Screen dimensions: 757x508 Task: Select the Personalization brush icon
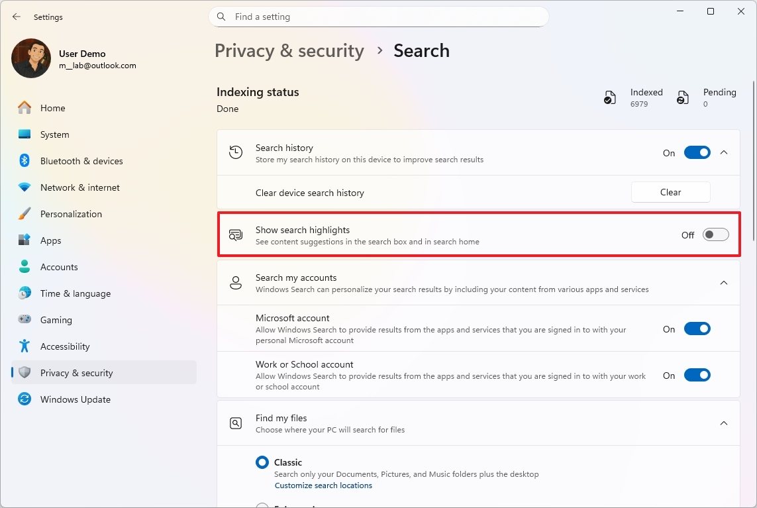pos(25,213)
